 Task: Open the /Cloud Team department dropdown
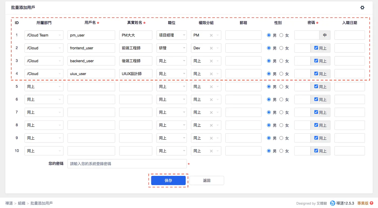[x=44, y=35]
